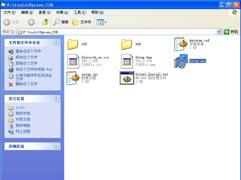Click the red X delete icon

[11, 85]
